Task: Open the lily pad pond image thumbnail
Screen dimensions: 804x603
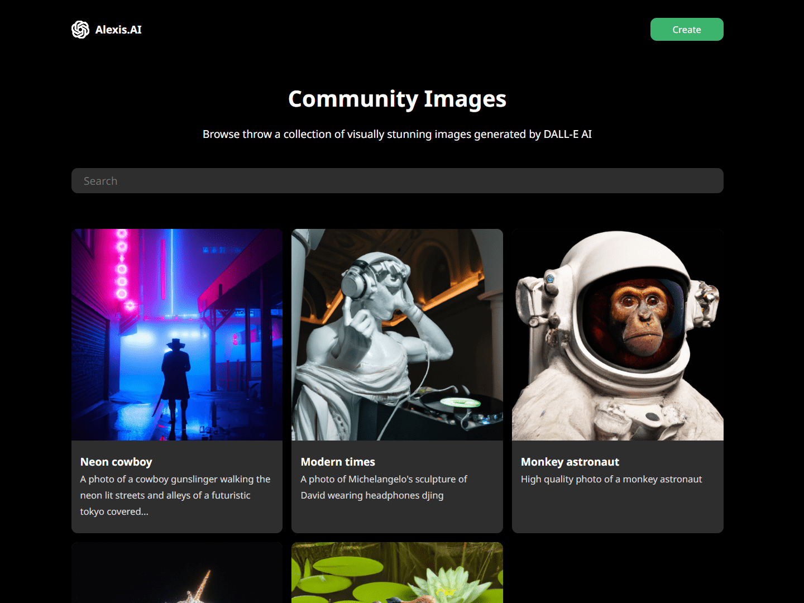Action: 397,573
